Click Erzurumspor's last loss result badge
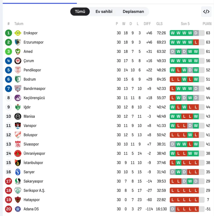Screen dimensions: 214x216 pyautogui.click(x=196, y=42)
